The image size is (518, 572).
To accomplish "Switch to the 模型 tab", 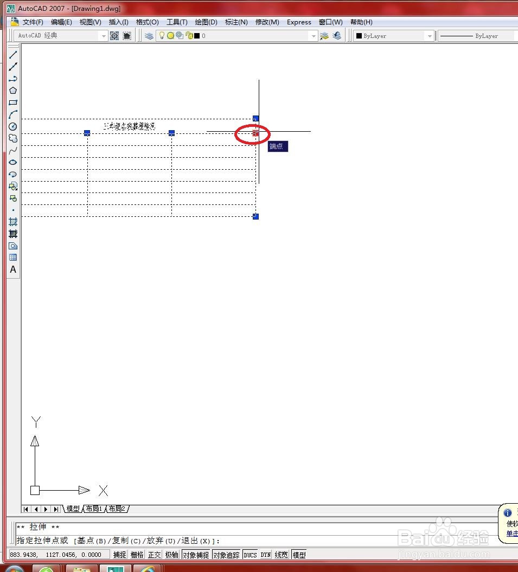I will (x=73, y=509).
